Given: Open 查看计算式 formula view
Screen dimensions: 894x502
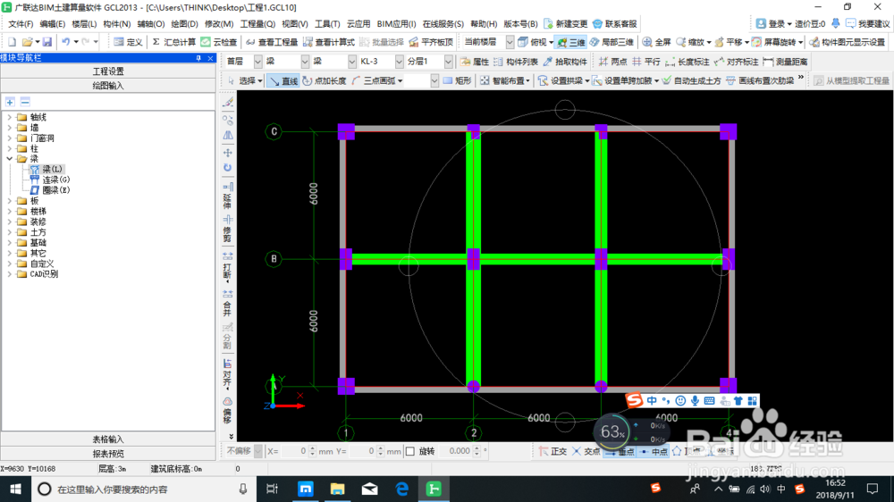Looking at the screenshot, I should pyautogui.click(x=329, y=42).
